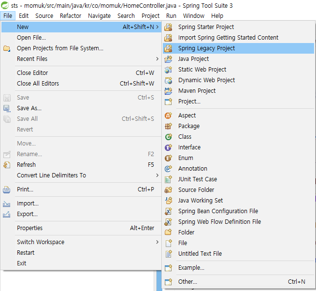Open the Help menu

click(217, 16)
